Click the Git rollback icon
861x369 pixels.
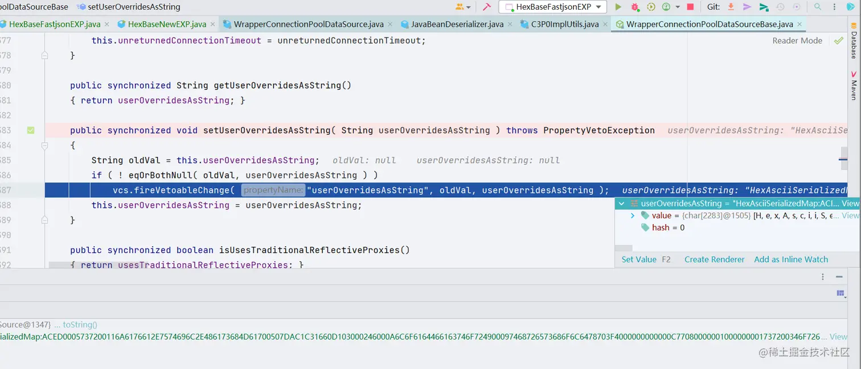[x=797, y=7]
